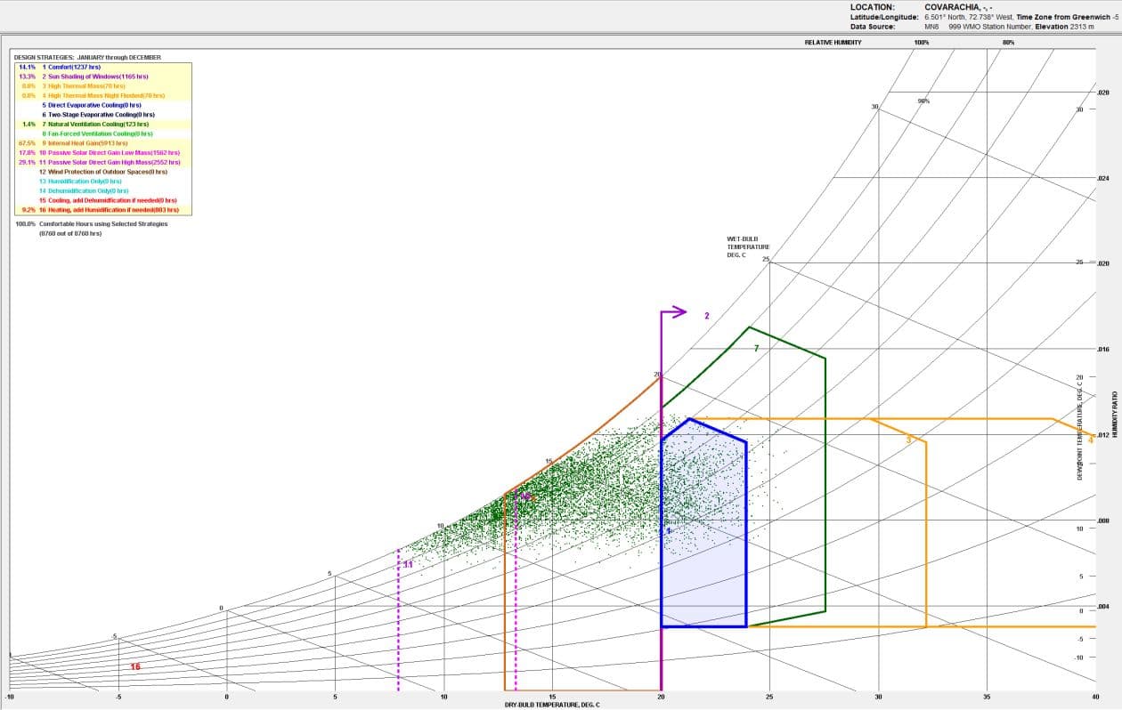This screenshot has height=710, width=1122.
Task: Toggle 7 Natural Ventilation Cooling strategy
Action: [95, 125]
